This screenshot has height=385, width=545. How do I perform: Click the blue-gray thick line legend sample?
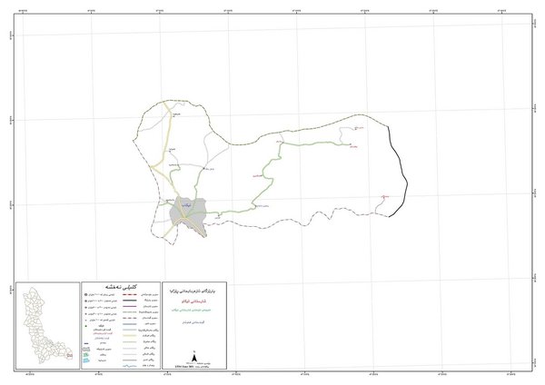pos(129,324)
